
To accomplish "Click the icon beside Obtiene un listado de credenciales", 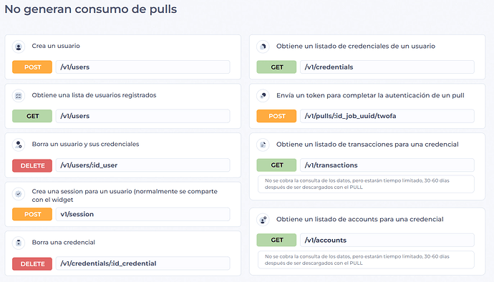I will click(263, 47).
